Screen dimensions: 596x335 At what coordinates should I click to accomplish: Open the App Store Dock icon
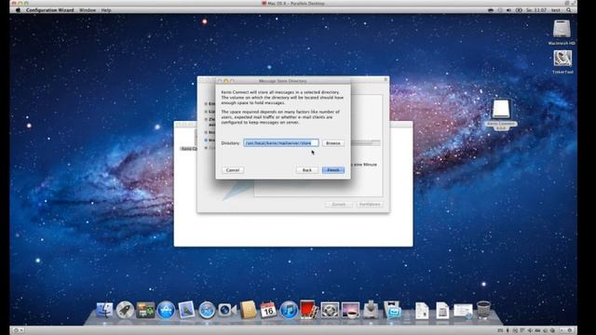166,310
